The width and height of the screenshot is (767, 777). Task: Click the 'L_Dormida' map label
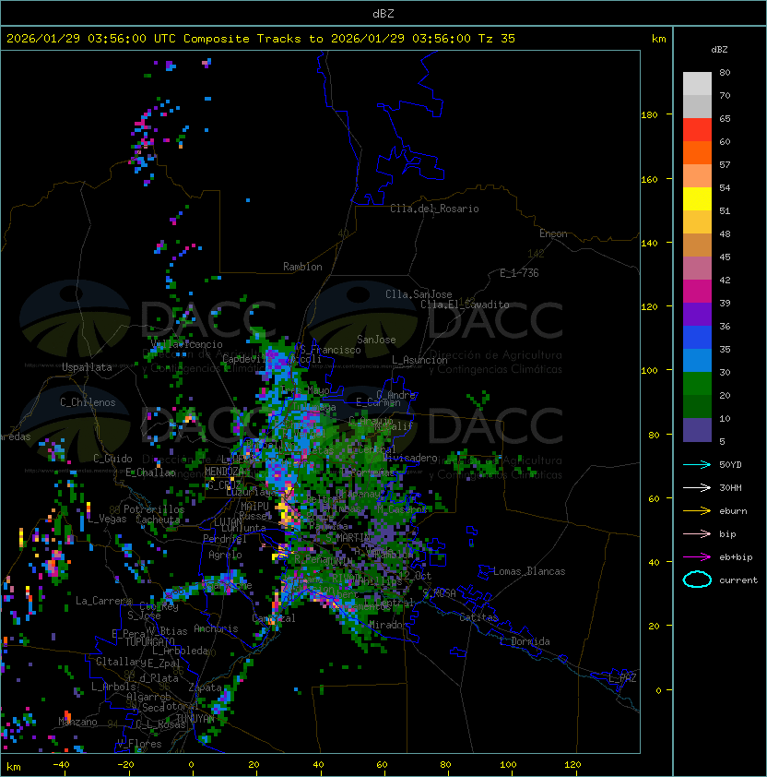[x=525, y=641]
